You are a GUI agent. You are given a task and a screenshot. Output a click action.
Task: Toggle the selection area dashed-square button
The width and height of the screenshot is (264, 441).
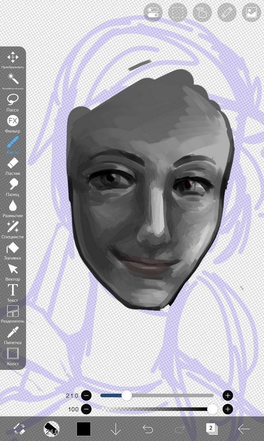[x=177, y=12]
